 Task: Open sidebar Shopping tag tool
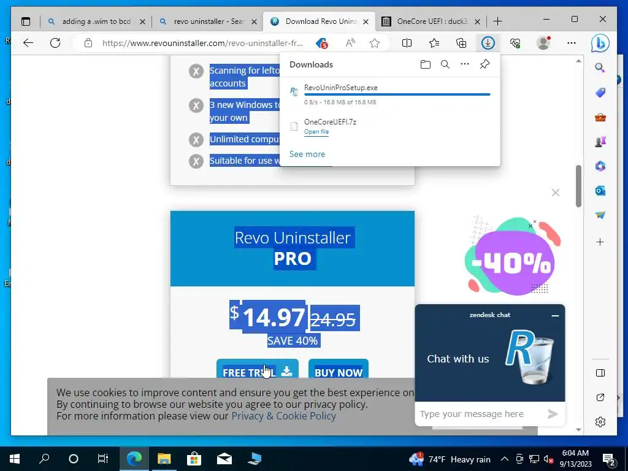[600, 93]
